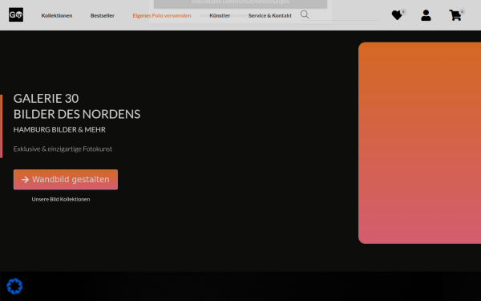Viewport: 481px width, 301px height.
Task: Select Eigenes Foto verwenden
Action: tap(162, 15)
